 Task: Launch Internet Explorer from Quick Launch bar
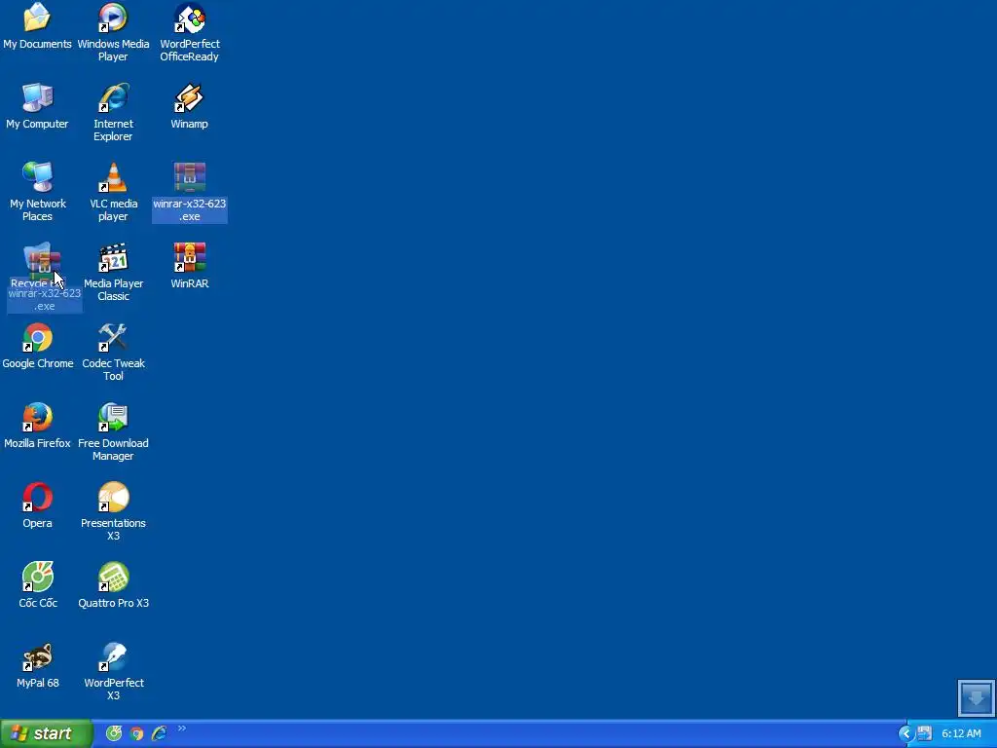159,733
